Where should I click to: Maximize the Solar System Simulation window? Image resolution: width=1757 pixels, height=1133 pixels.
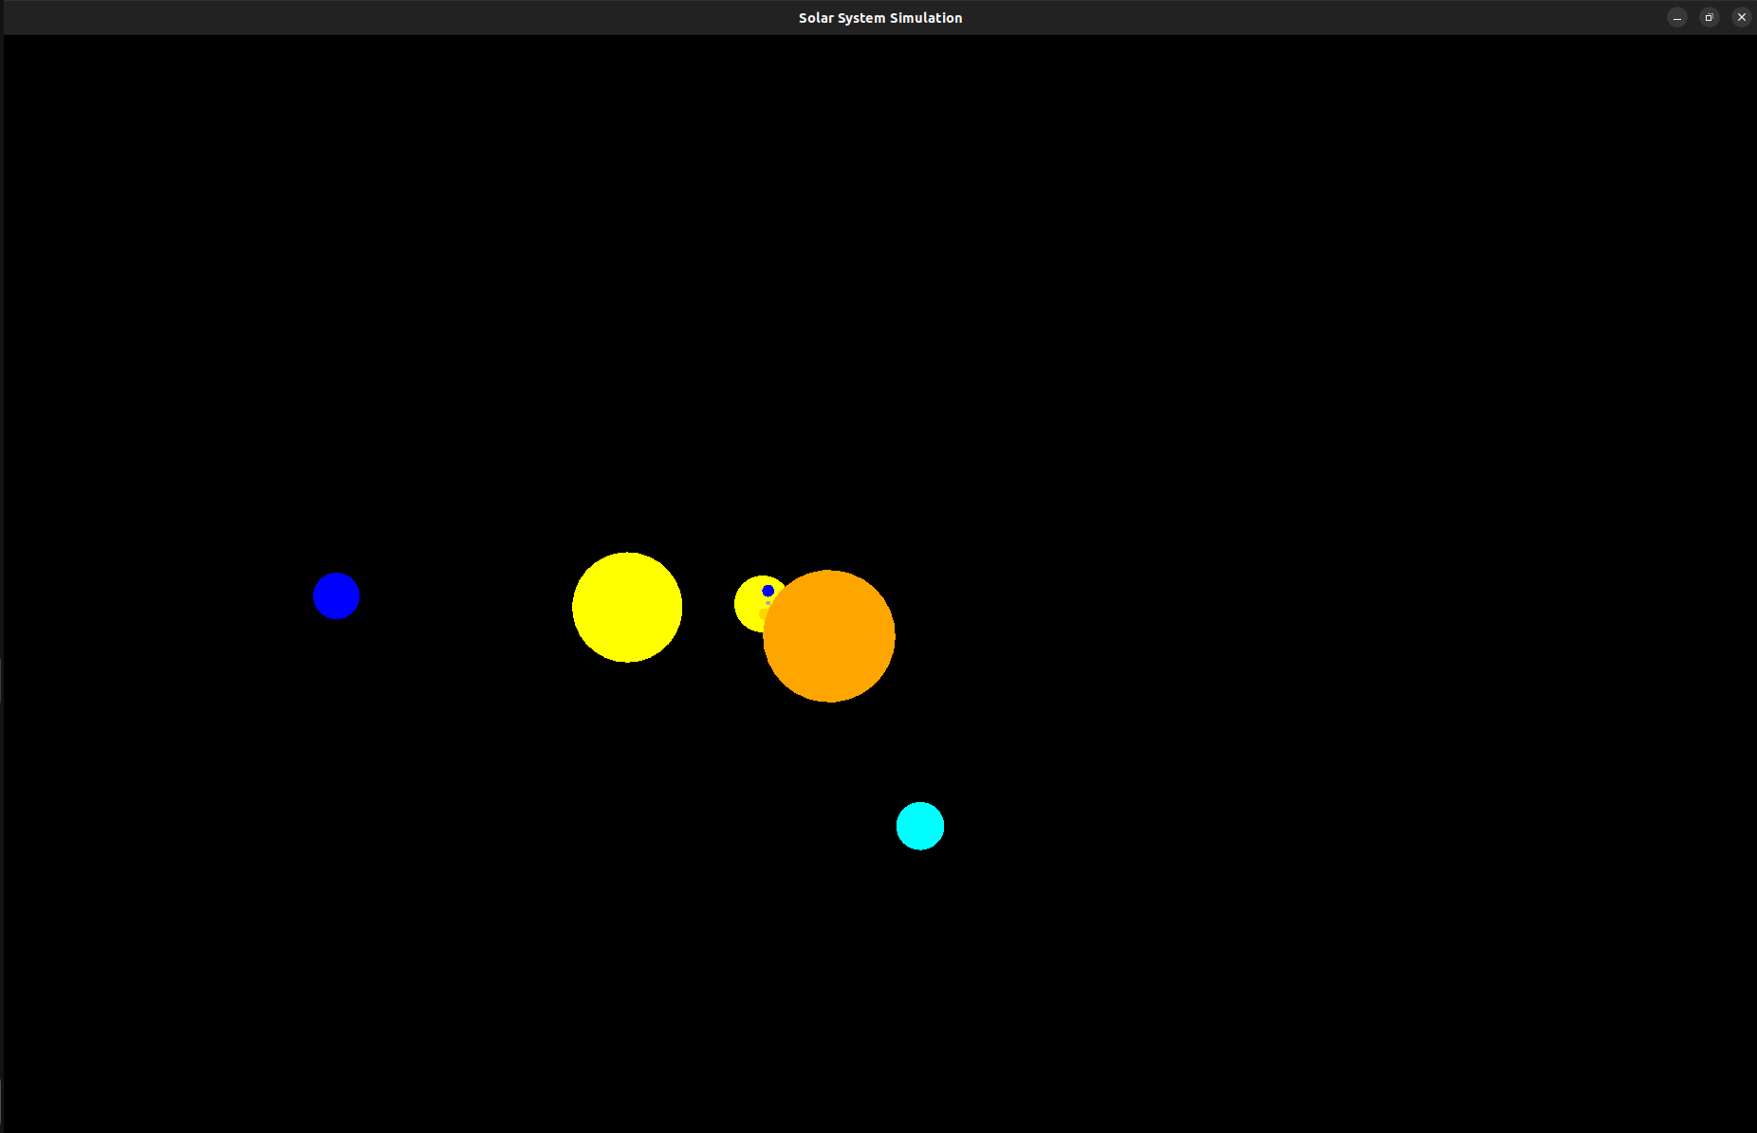pyautogui.click(x=1710, y=17)
